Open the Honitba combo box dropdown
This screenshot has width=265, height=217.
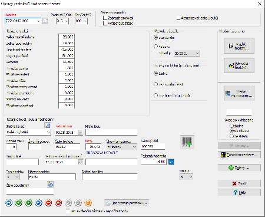[38, 21]
